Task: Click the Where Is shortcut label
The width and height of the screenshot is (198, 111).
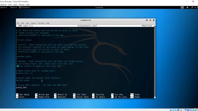Action: point(62,95)
